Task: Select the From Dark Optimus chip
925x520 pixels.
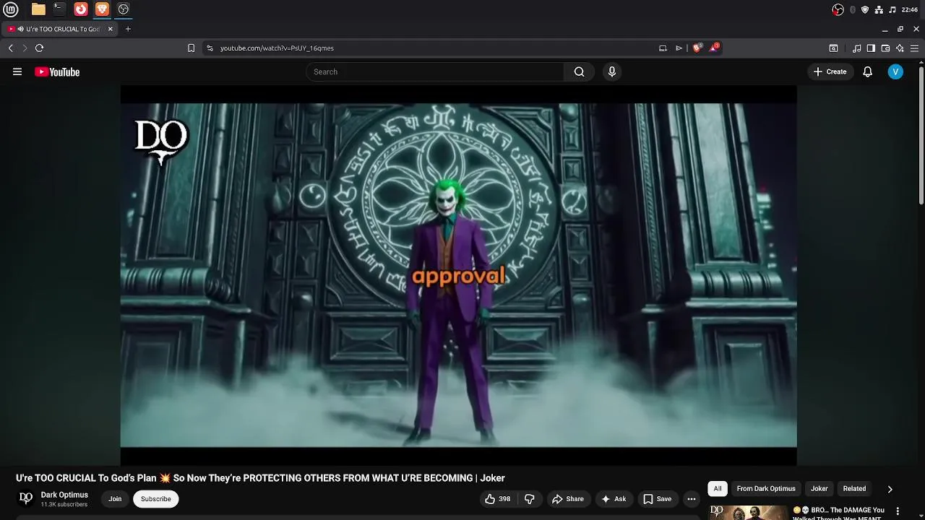Action: (x=766, y=489)
